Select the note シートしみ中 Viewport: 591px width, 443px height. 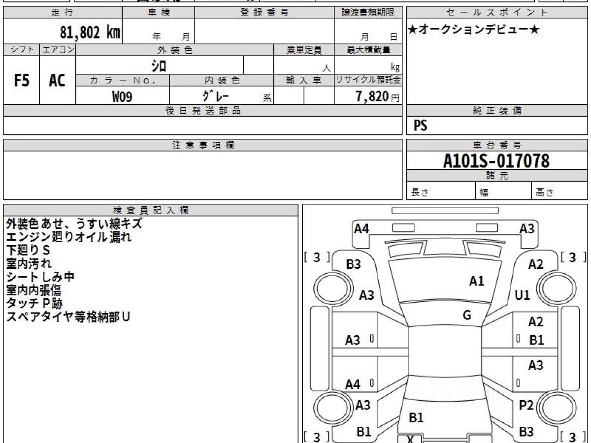[x=40, y=277]
